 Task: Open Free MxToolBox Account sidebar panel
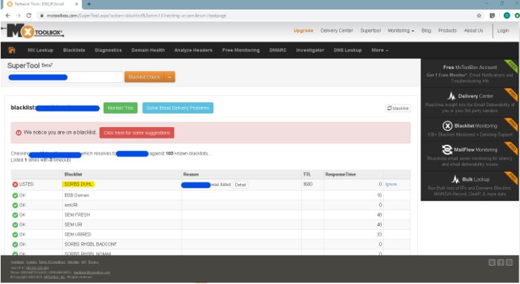pos(470,74)
